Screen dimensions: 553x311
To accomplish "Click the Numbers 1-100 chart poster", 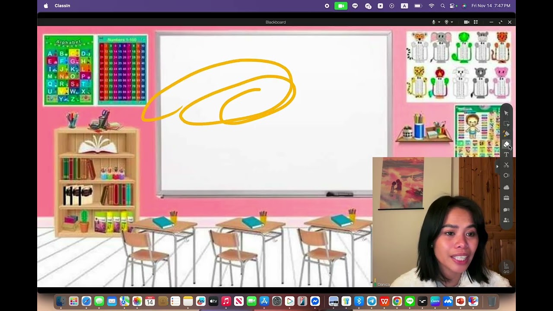I will click(x=122, y=70).
